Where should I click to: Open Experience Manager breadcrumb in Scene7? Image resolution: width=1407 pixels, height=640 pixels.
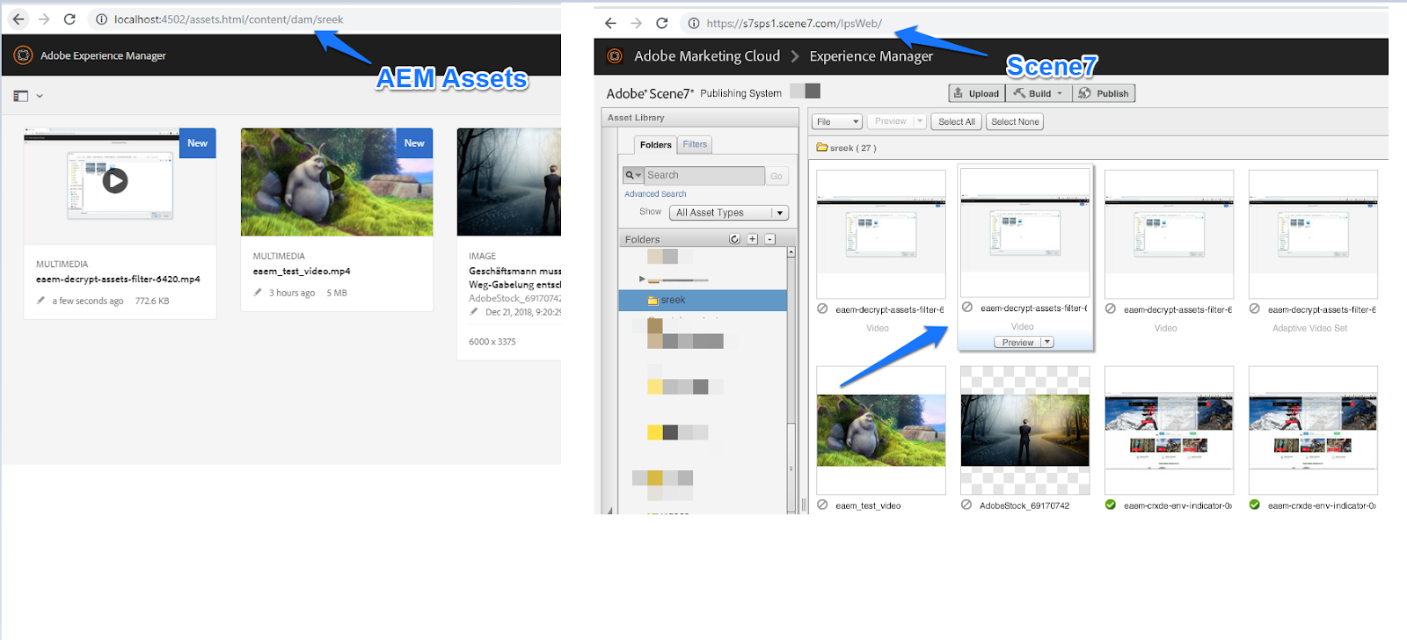click(x=871, y=56)
